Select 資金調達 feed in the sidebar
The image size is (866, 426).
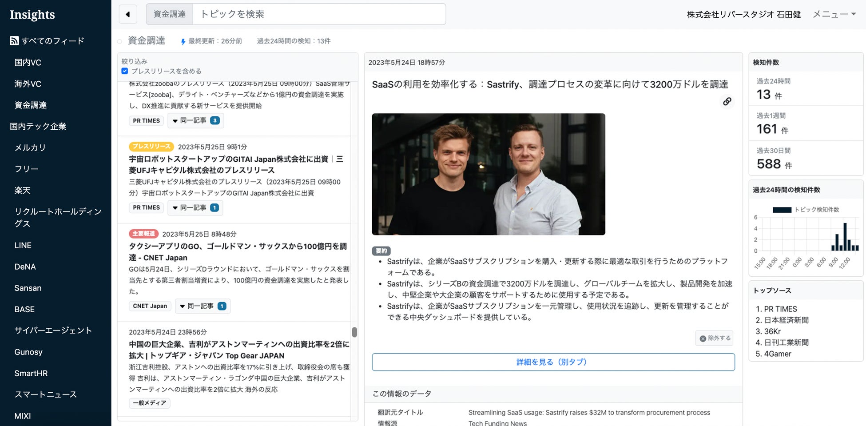(31, 105)
